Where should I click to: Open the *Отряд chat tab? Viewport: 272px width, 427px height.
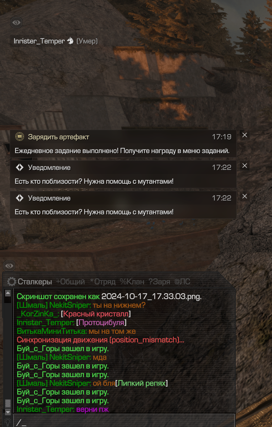[x=103, y=282]
